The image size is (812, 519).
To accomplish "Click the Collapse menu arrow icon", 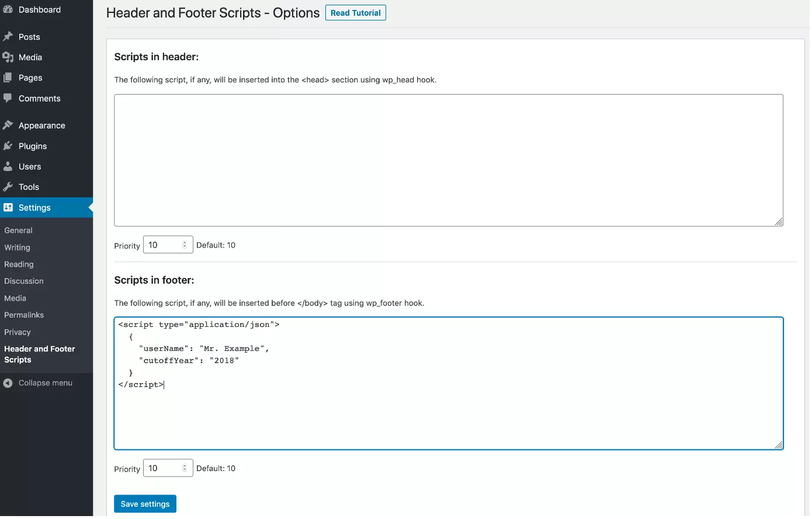I will [x=8, y=383].
